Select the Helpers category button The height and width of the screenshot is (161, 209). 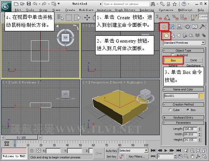(x=191, y=35)
